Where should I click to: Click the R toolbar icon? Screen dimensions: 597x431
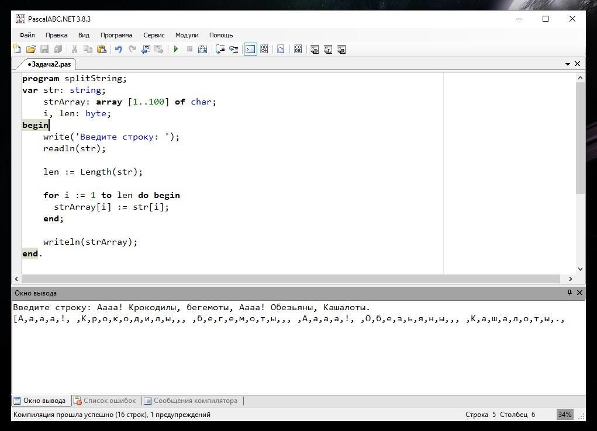(x=341, y=50)
